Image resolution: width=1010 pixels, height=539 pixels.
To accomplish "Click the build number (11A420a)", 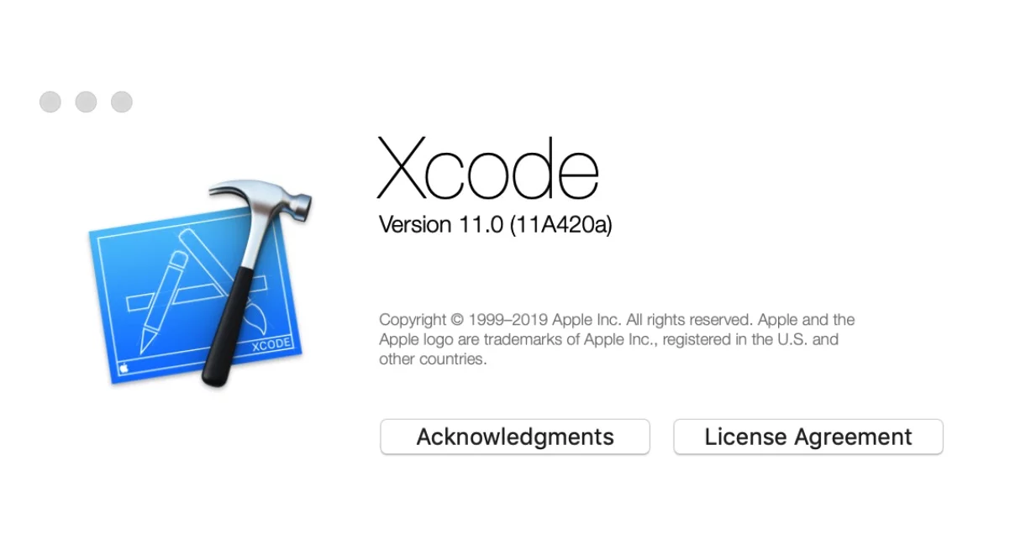I will 560,225.
